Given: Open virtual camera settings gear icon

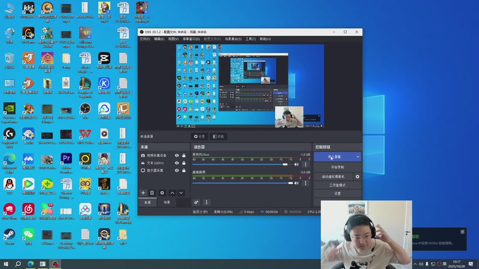Looking at the screenshot, I should (x=357, y=176).
